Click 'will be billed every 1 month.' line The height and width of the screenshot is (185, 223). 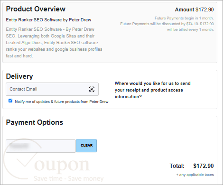tap(190, 29)
